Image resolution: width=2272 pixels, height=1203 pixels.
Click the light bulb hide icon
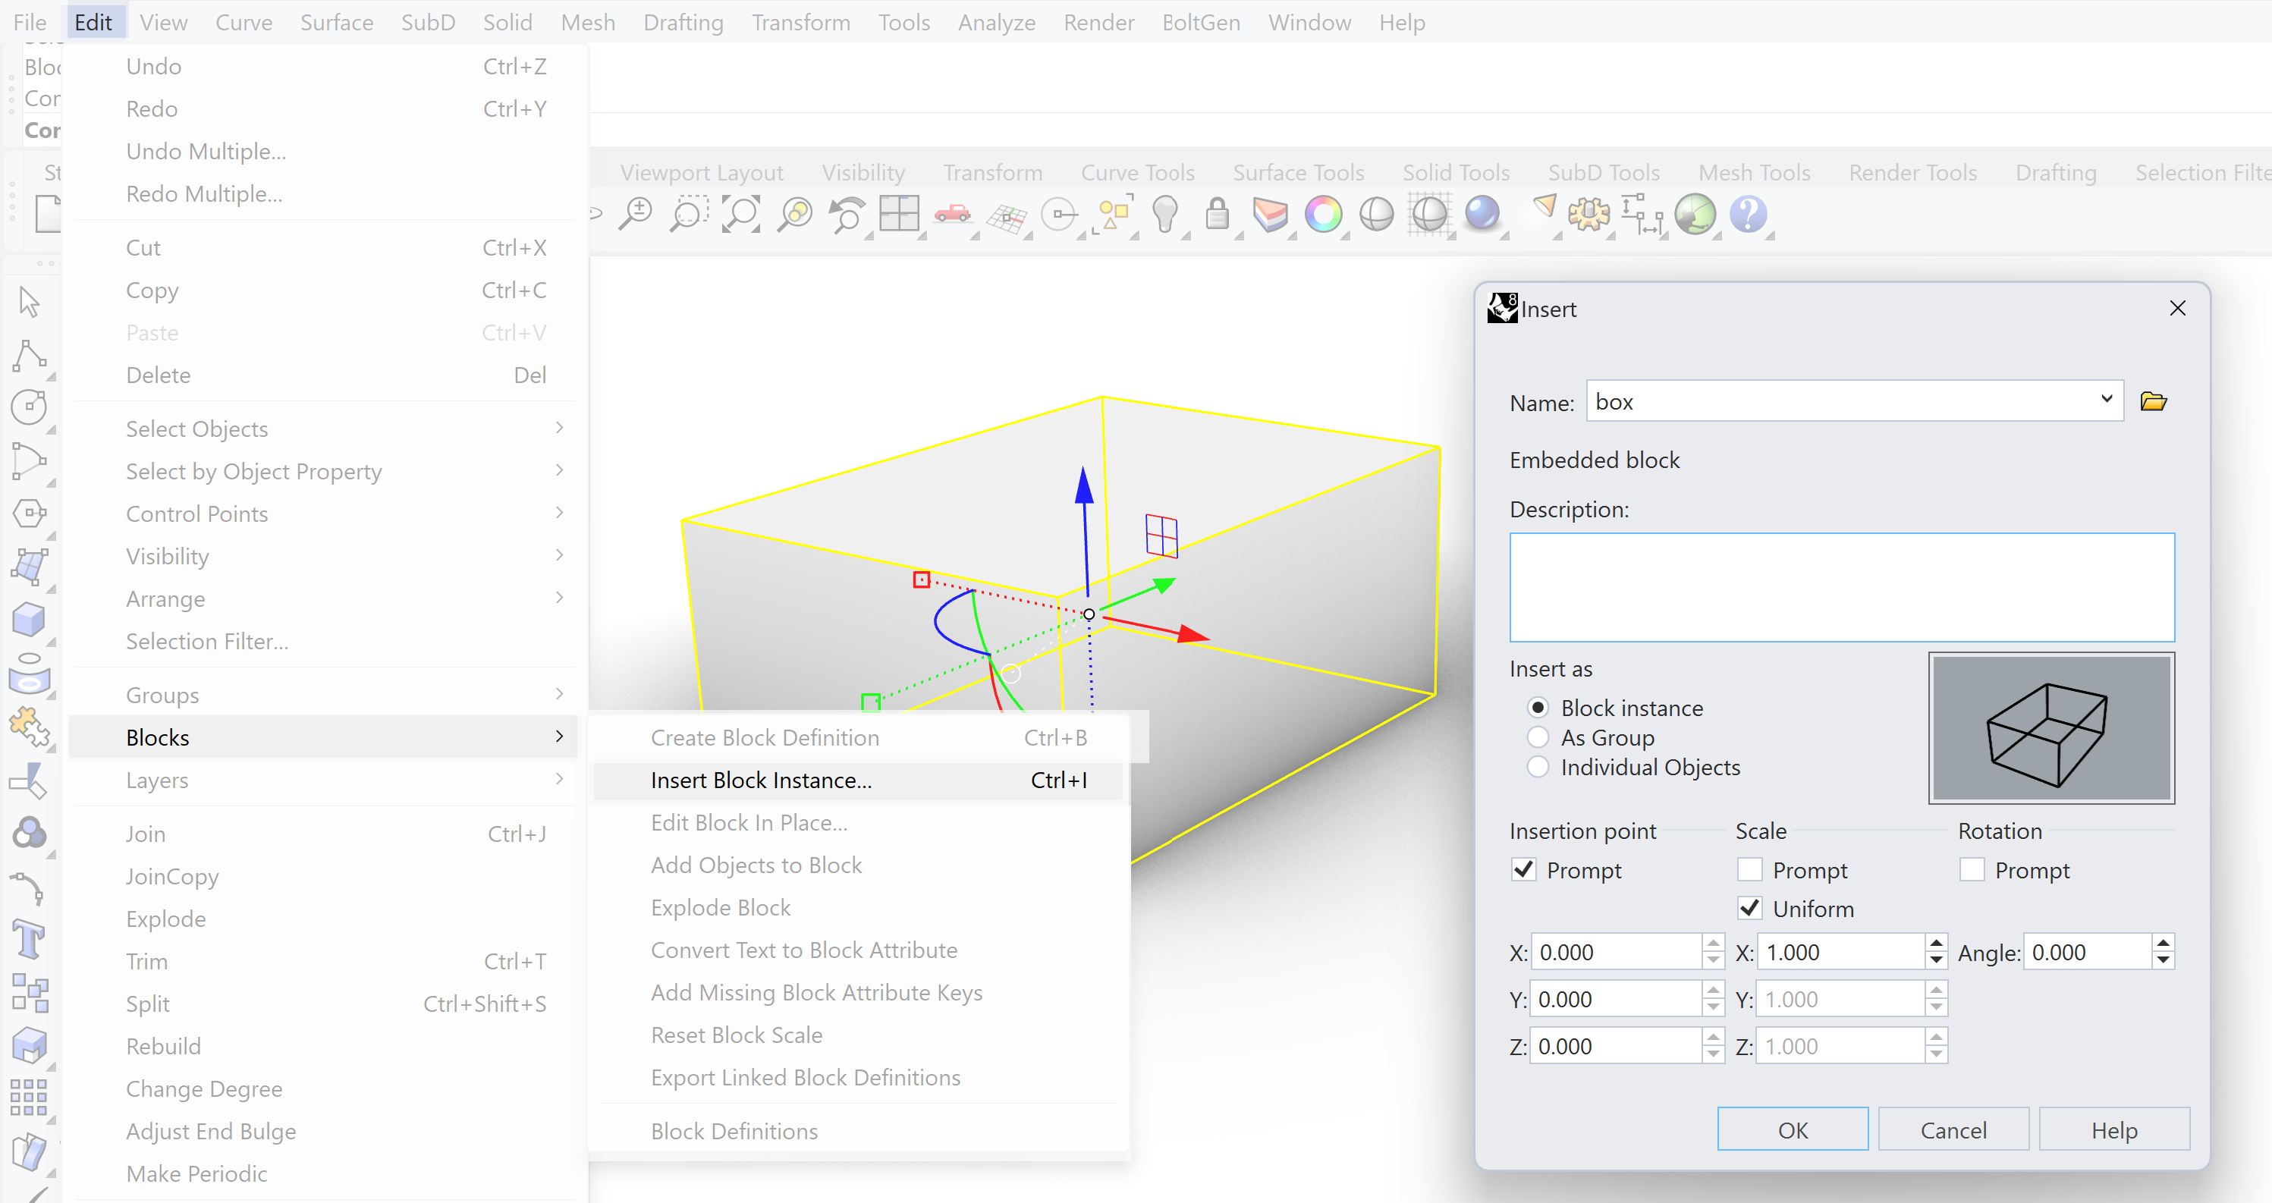(1165, 215)
